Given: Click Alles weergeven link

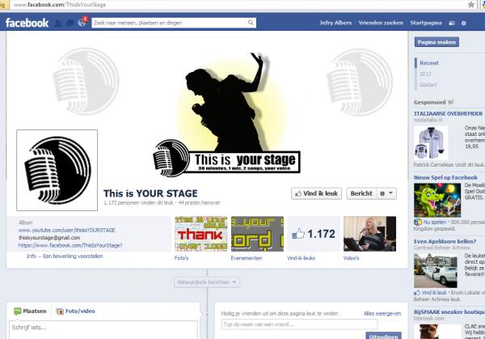Looking at the screenshot, I should coord(382,314).
